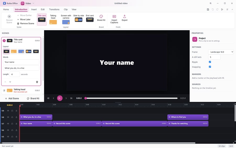Click Move Earlier in the ribbon
236x148 pixels.
pyautogui.click(x=24, y=15)
